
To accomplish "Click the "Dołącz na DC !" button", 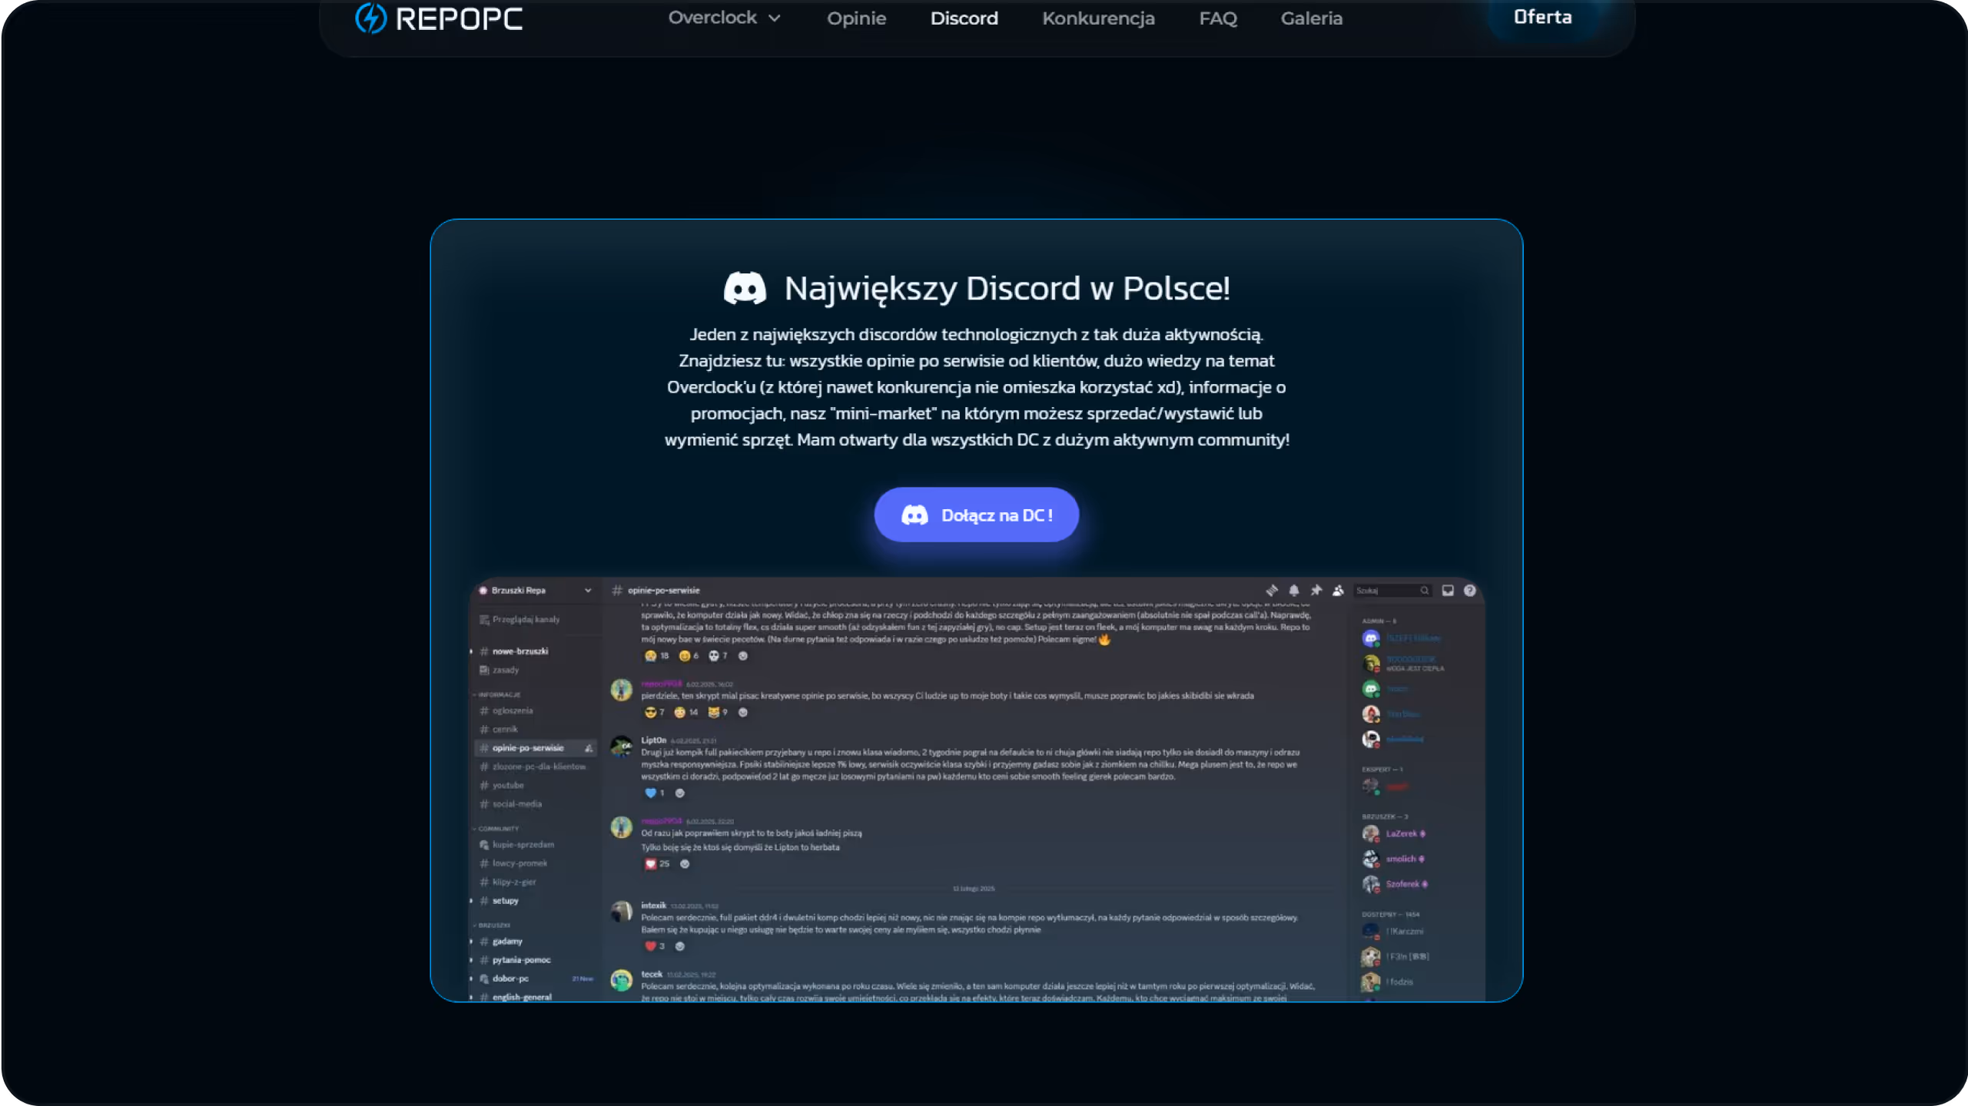I will (x=976, y=515).
